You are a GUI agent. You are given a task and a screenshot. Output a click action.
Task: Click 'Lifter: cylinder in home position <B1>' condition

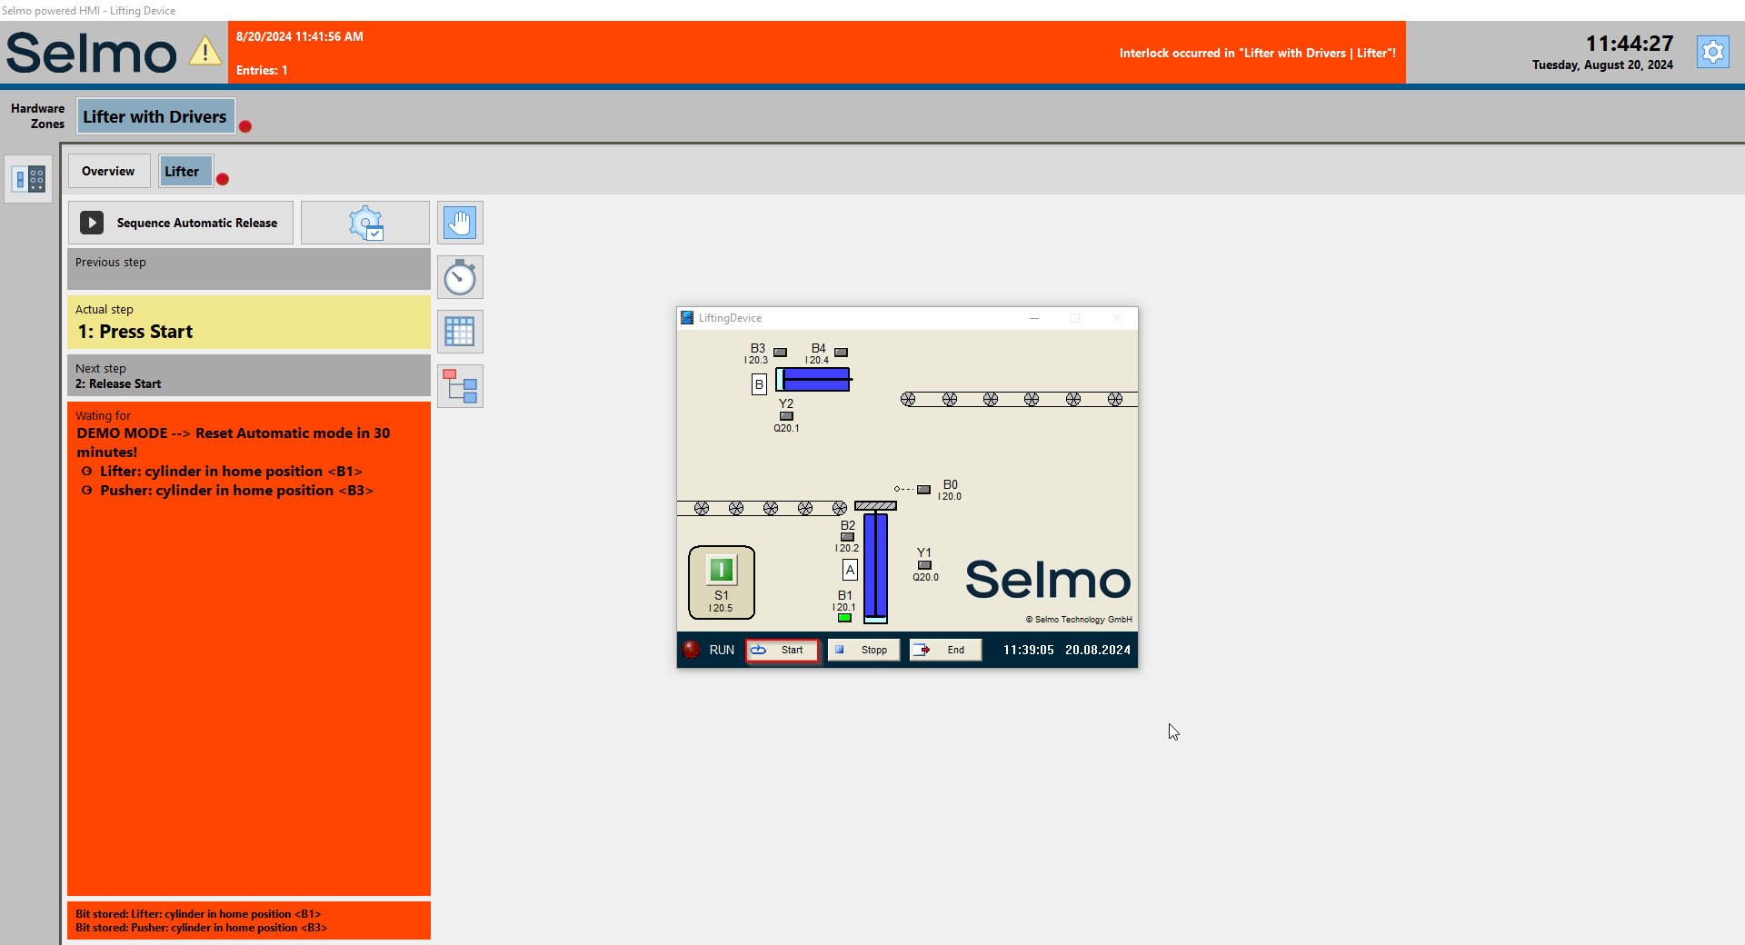(231, 471)
